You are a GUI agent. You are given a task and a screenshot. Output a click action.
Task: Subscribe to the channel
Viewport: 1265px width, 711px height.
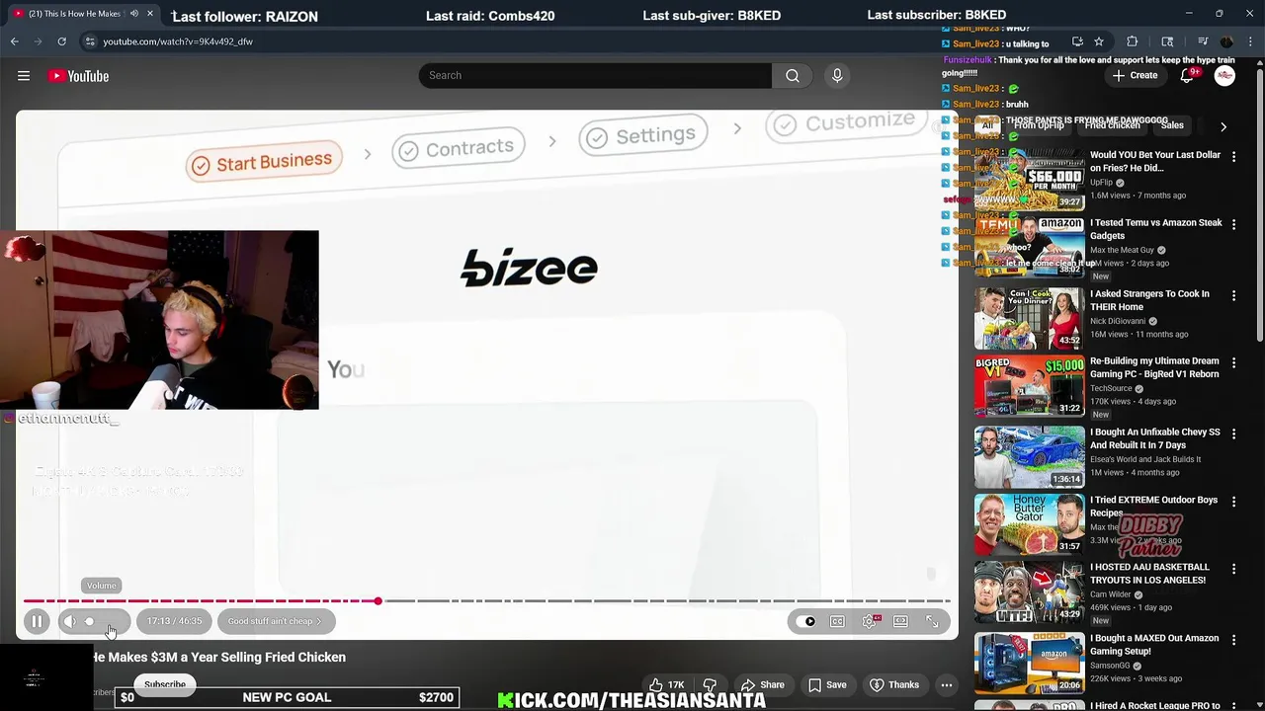(165, 684)
